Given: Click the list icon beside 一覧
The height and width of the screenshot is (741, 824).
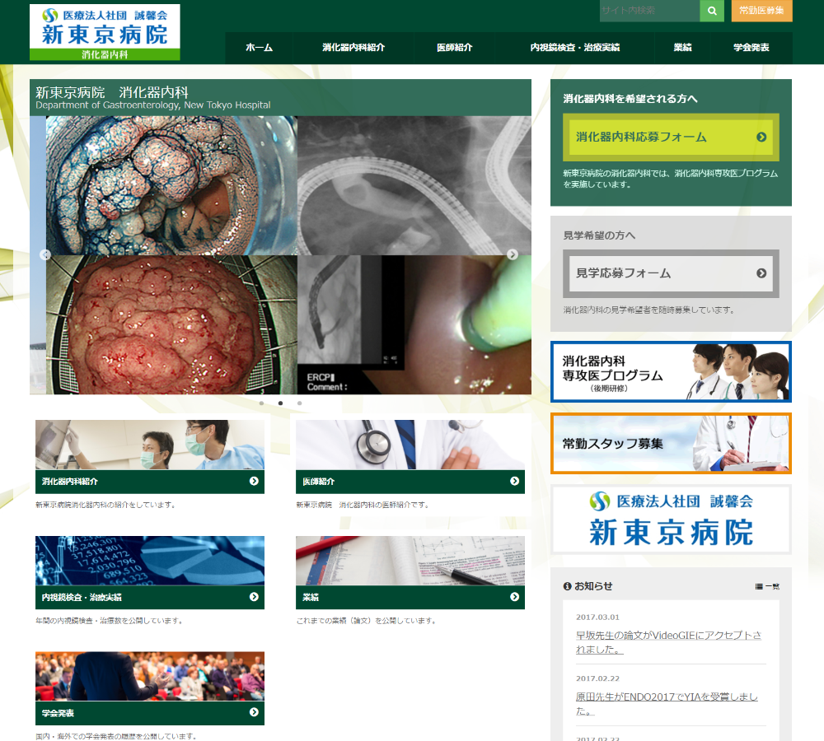Looking at the screenshot, I should (759, 586).
